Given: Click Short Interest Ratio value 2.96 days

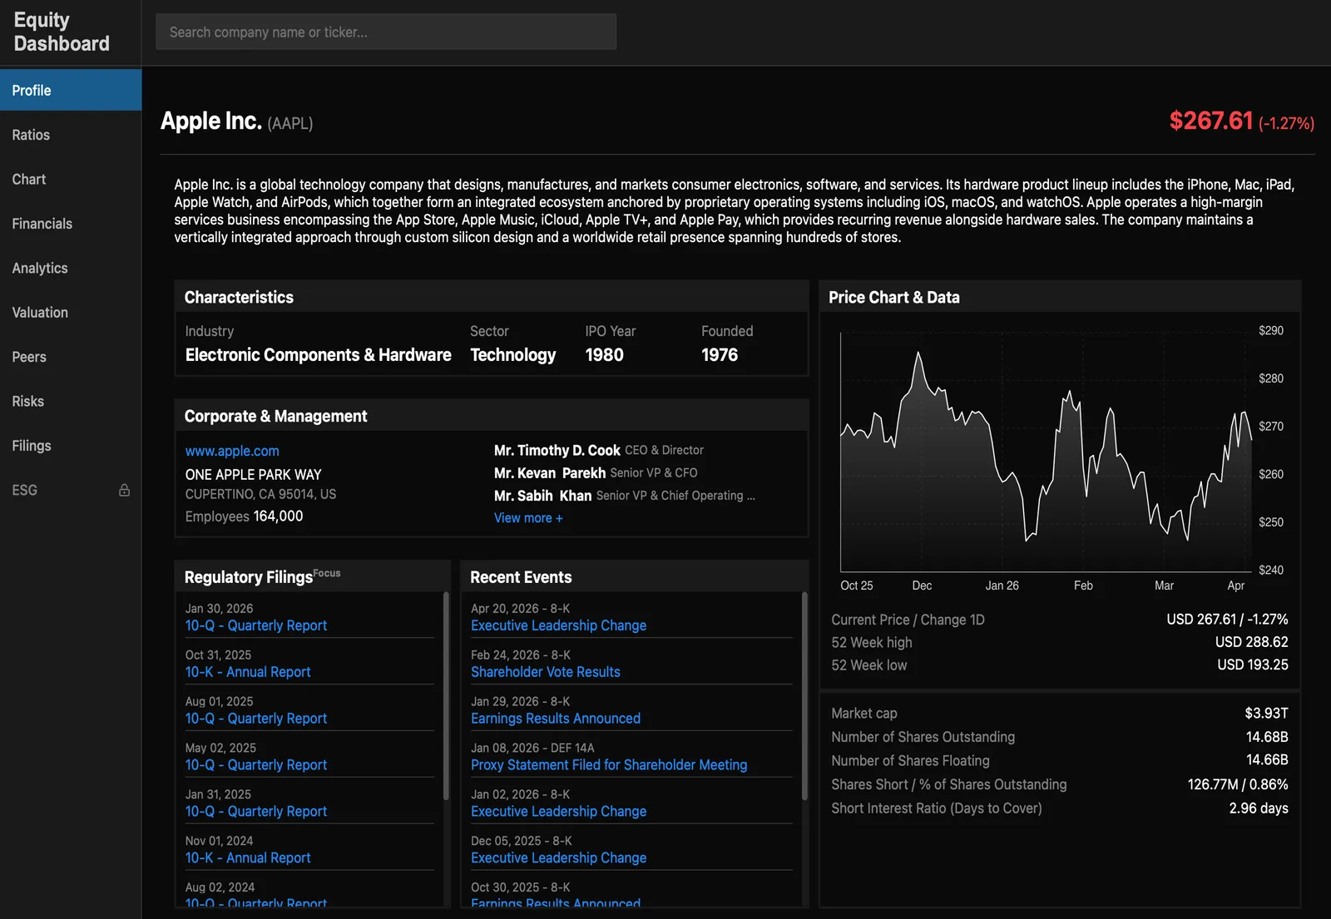Looking at the screenshot, I should coord(1259,808).
